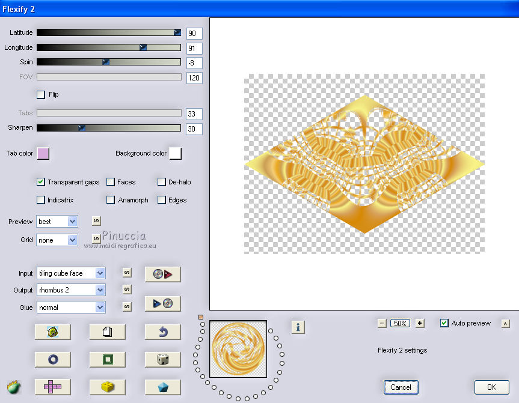This screenshot has height=403, width=519.
Task: Click the Sharpen slider track
Action: click(x=109, y=127)
